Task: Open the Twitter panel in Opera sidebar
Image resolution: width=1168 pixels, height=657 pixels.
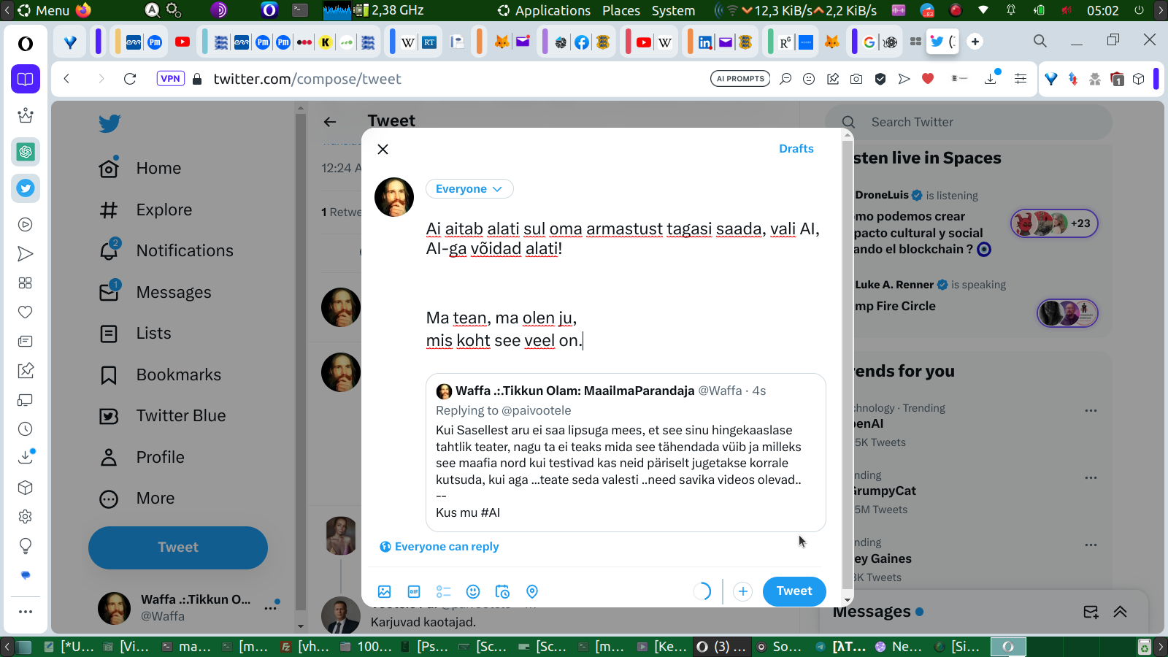Action: [x=26, y=188]
